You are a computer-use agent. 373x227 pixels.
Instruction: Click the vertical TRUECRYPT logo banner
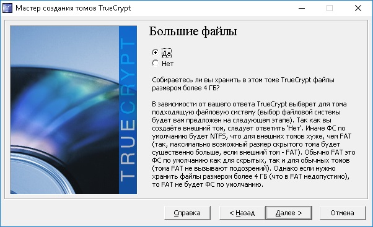[x=128, y=109]
